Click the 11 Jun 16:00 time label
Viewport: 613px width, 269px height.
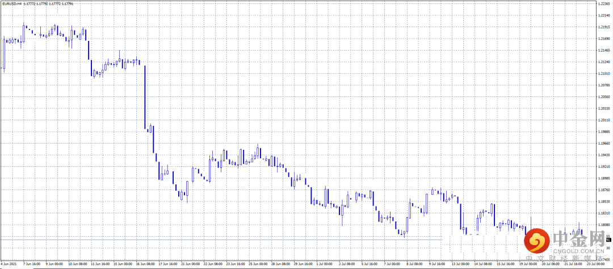click(x=102, y=264)
